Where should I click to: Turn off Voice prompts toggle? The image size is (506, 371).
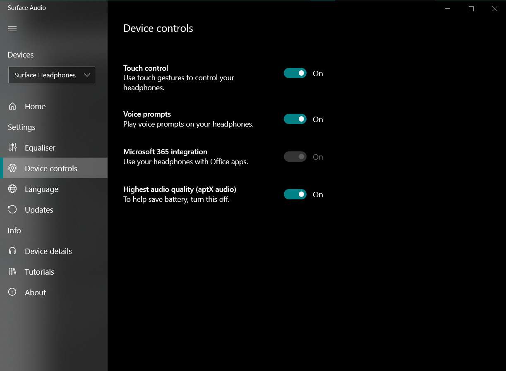pos(295,119)
